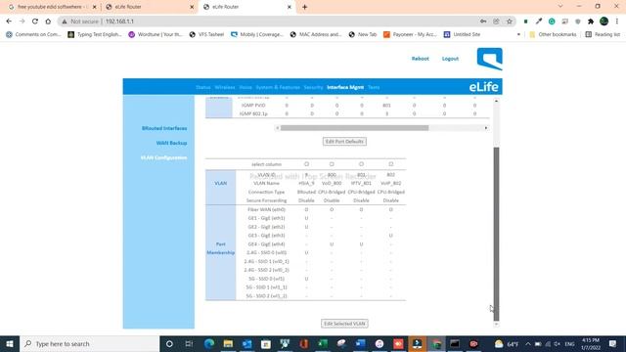Click the Reboot link
This screenshot has width=626, height=352.
(x=420, y=59)
